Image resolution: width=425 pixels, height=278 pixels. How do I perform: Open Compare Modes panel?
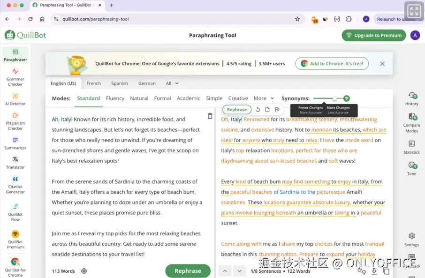[x=411, y=123]
